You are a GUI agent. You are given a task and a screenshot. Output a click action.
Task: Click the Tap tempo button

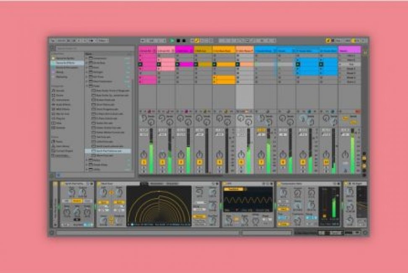click(53, 41)
